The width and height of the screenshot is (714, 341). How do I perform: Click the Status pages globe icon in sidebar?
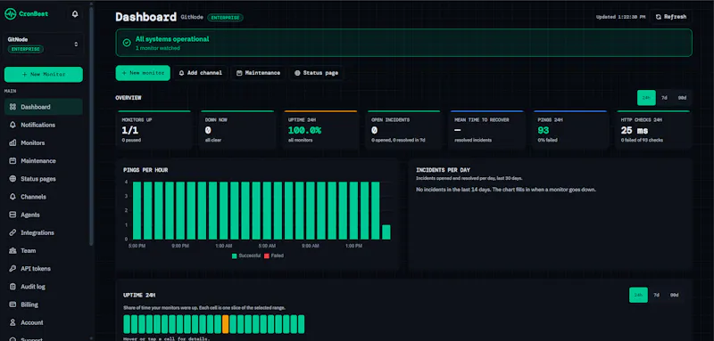click(x=12, y=179)
